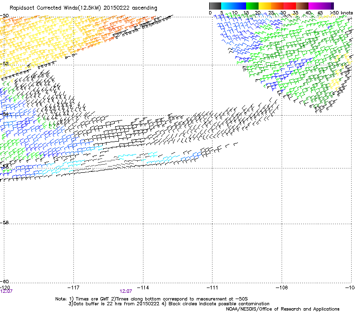Click the '>50 knots' legend label
The width and height of the screenshot is (355, 312).
[x=342, y=12]
